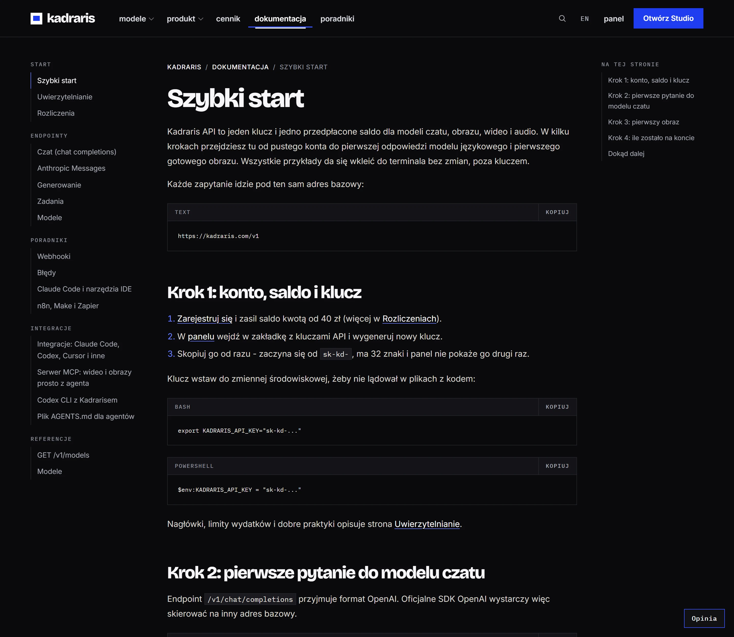The height and width of the screenshot is (637, 734).
Task: Jump to Krok 3: pierwszy obraz
Action: point(643,122)
